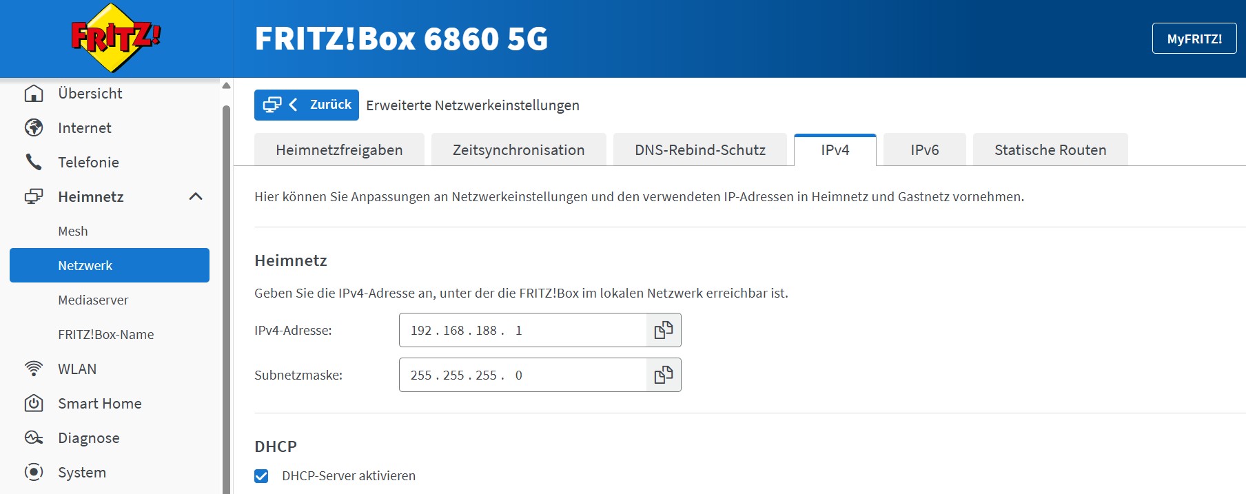Open Übersicht via the house icon
Image resolution: width=1246 pixels, height=494 pixels.
tap(34, 94)
